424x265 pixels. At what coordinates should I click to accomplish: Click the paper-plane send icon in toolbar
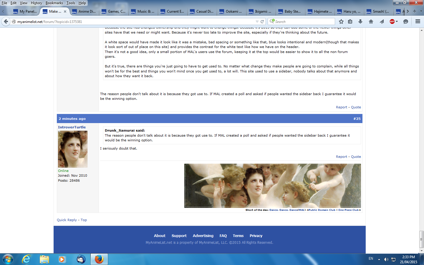click(x=382, y=21)
